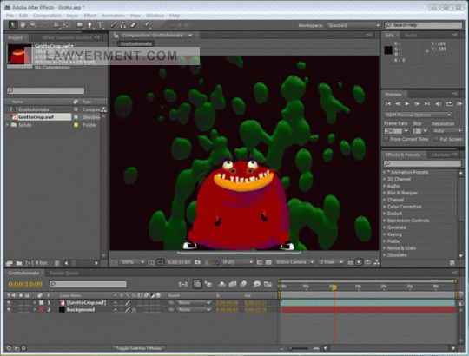The height and width of the screenshot is (356, 469).
Task: Toggle transparency grid in viewer
Action: tap(268, 262)
